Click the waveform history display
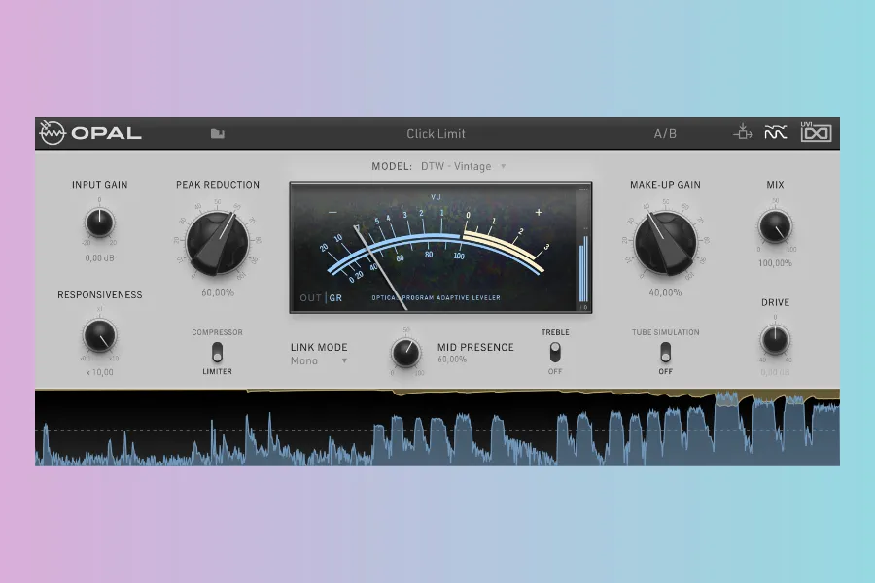 pyautogui.click(x=437, y=428)
